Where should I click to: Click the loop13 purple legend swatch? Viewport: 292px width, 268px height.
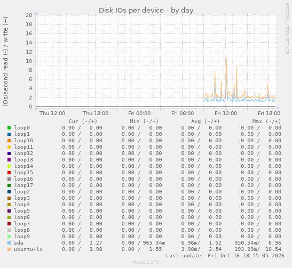[9, 160]
